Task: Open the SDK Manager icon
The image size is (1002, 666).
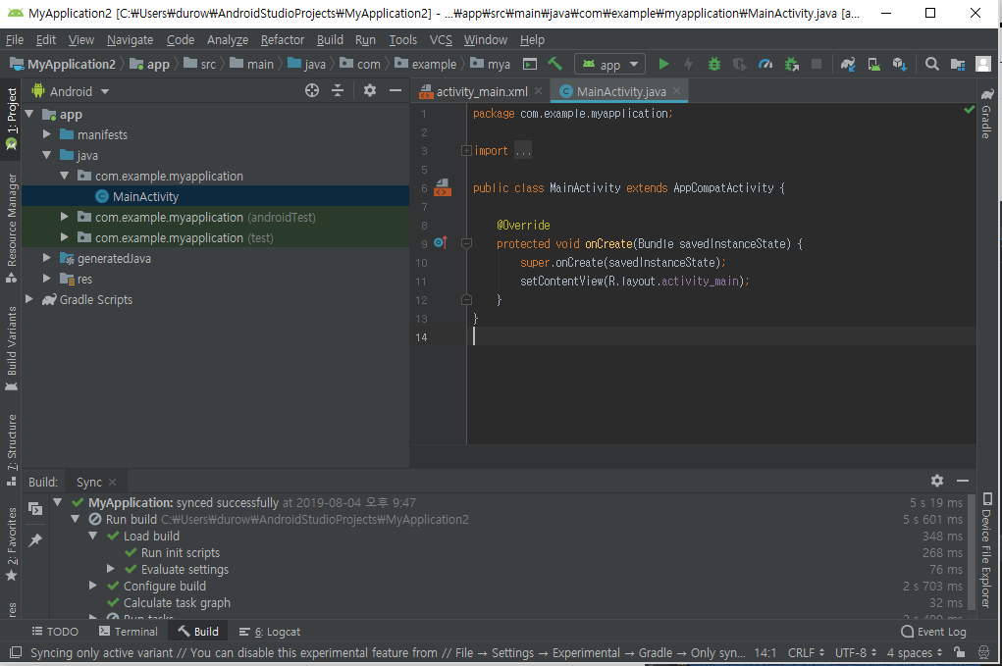Action: tap(900, 64)
